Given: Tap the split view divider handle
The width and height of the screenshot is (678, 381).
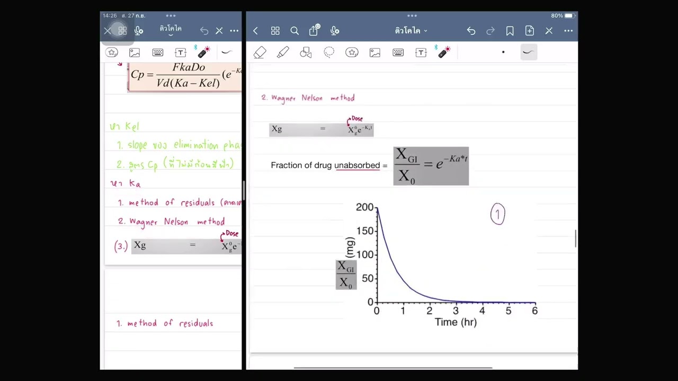Looking at the screenshot, I should coord(244,190).
